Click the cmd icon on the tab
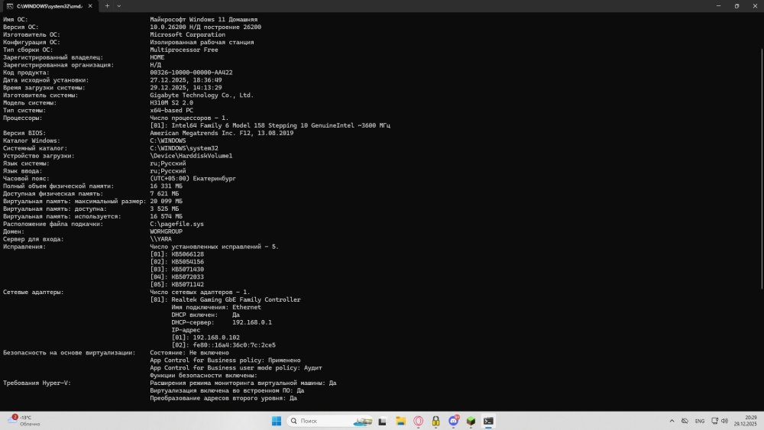 click(10, 6)
